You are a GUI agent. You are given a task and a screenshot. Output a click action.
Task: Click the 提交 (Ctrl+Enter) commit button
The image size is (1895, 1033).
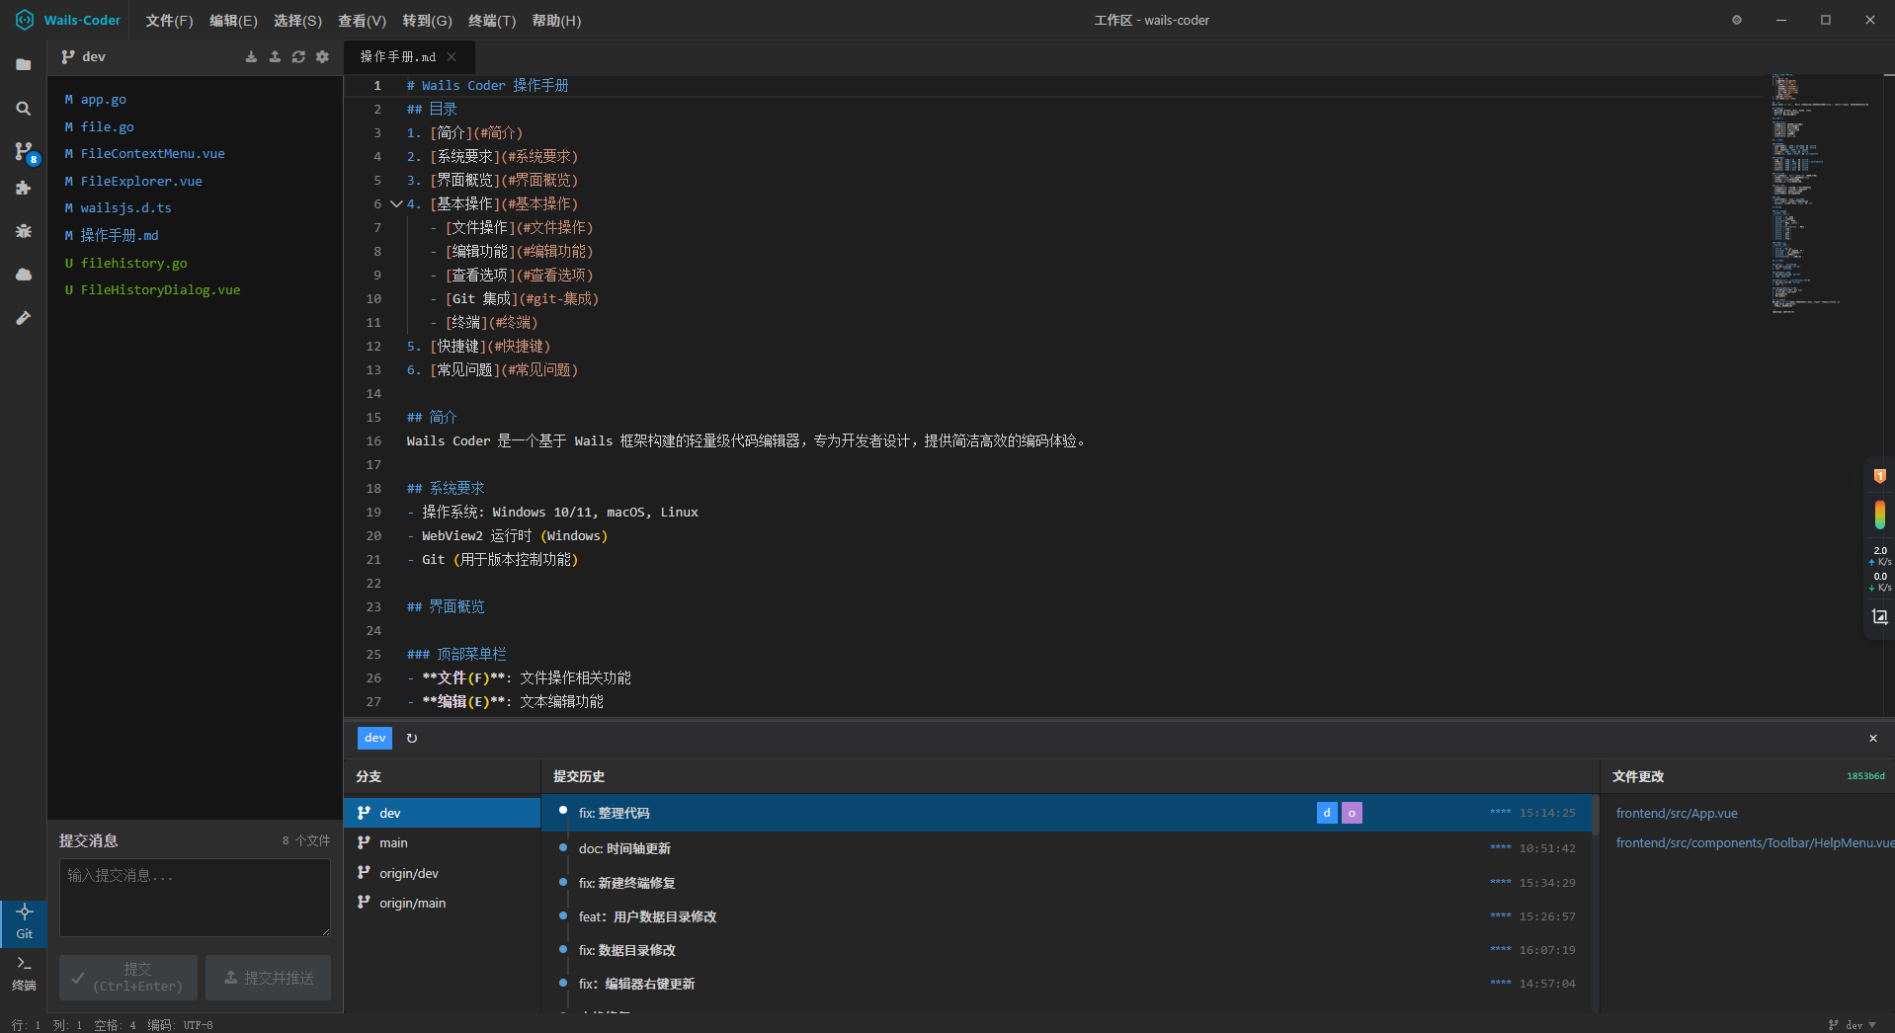[x=128, y=978]
